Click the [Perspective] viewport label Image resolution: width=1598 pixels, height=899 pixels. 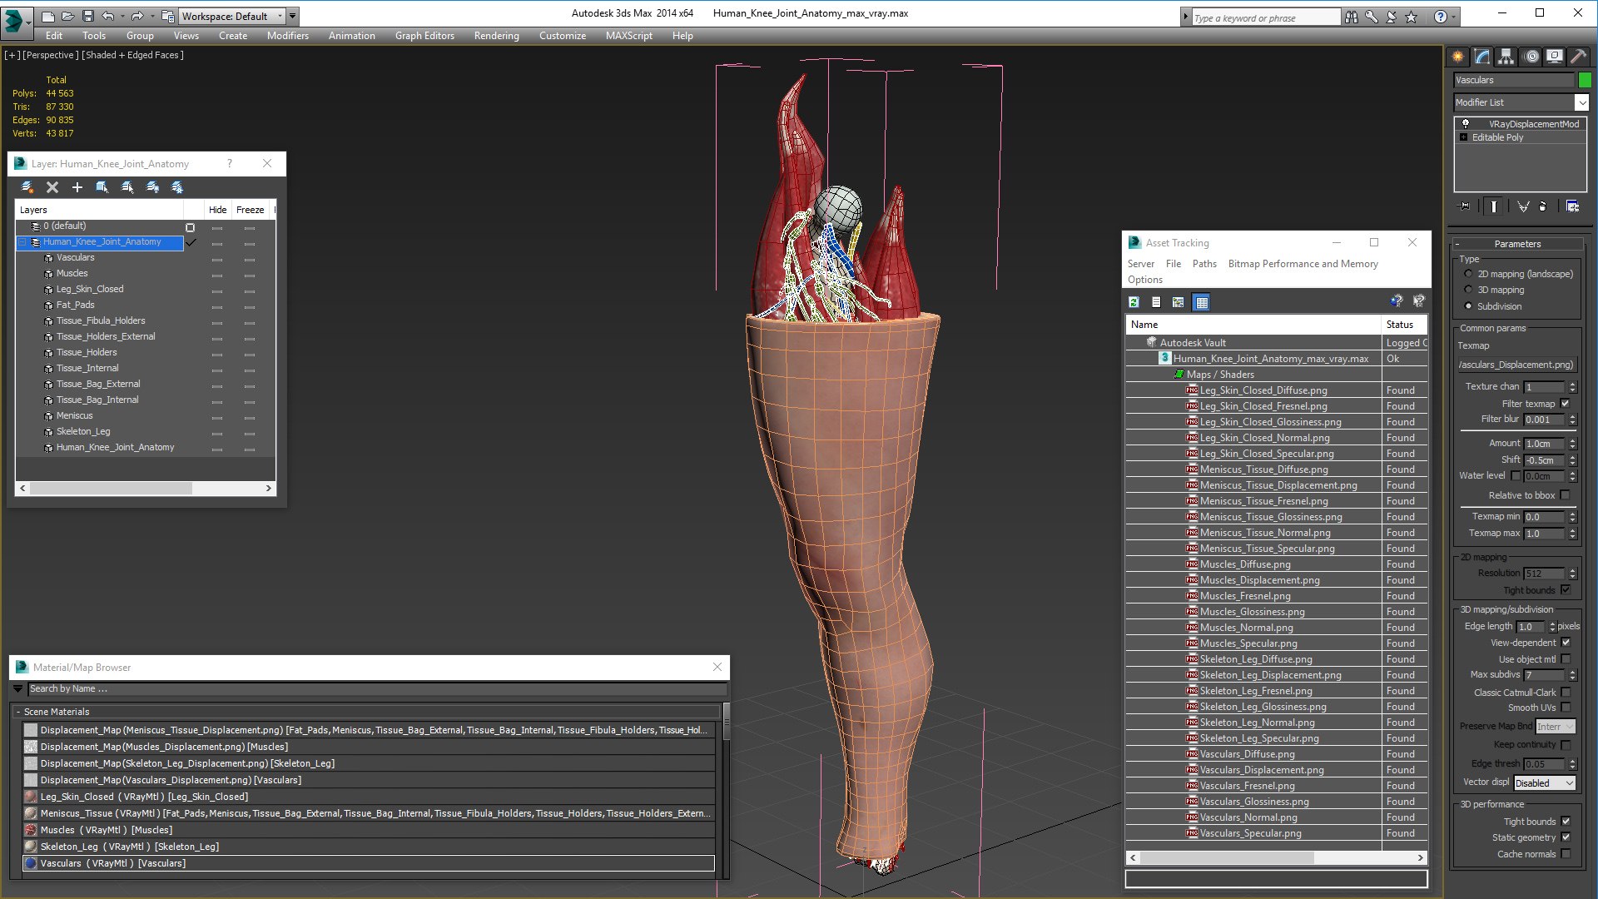pos(50,55)
